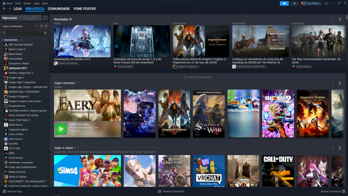The image size is (348, 196).
Task: Click the library search field
Action: 22,33
